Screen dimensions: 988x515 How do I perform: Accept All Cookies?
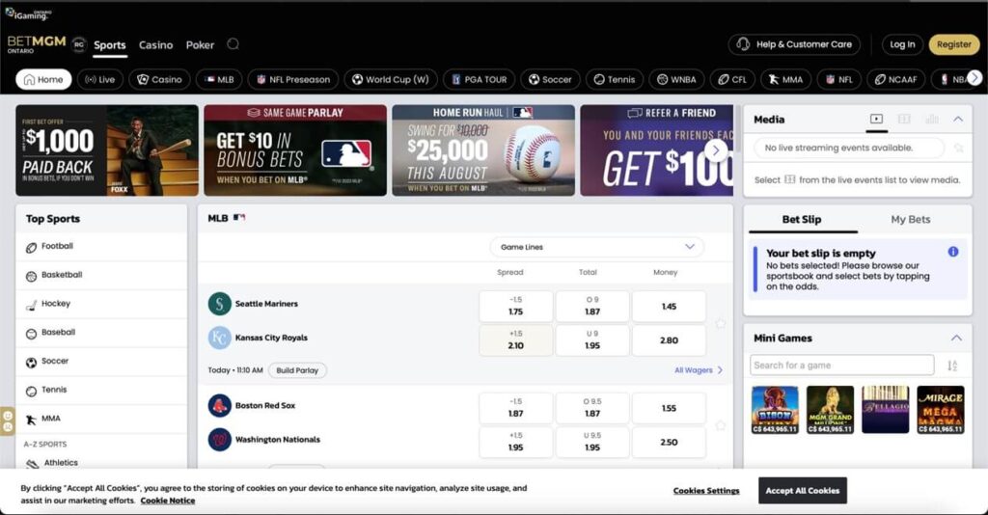802,491
